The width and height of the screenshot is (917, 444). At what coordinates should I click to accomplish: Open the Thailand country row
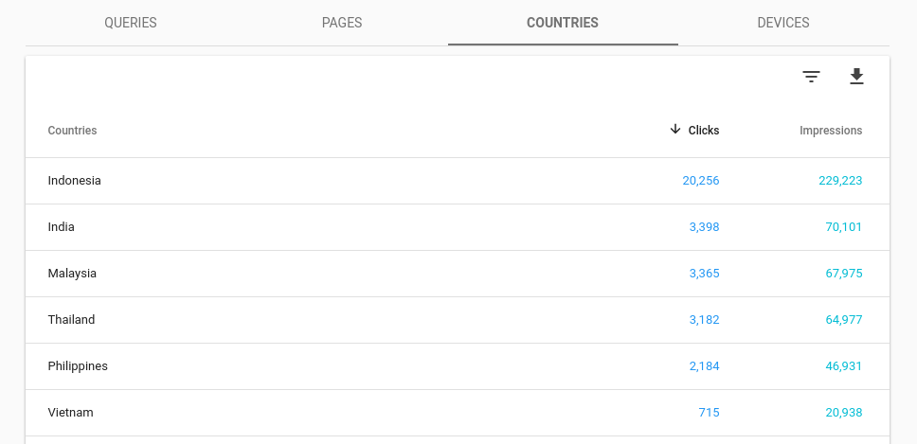(72, 320)
